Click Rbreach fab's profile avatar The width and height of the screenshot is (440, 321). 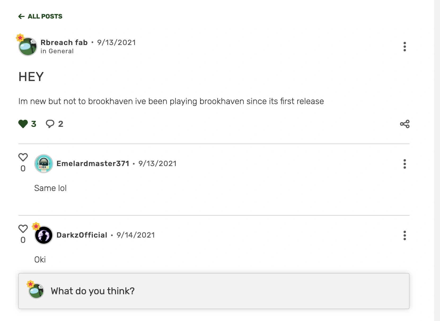pos(27,47)
